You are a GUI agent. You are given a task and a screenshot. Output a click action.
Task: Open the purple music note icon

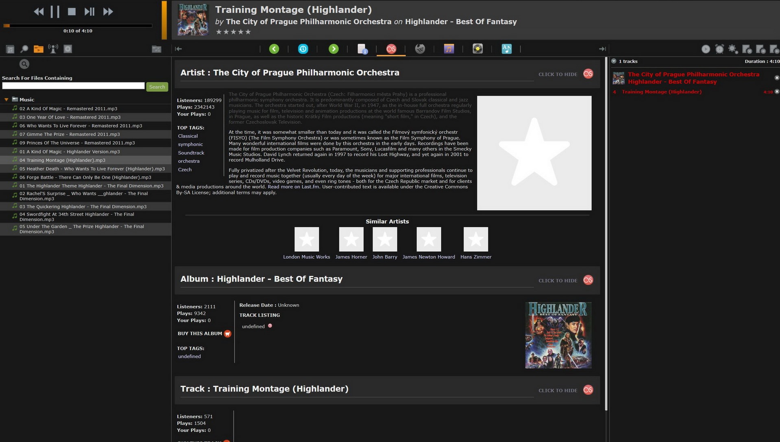(x=449, y=49)
